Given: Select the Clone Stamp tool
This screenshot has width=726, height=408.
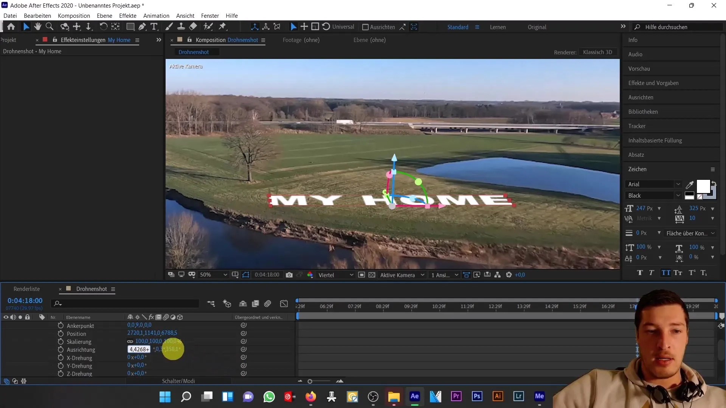Looking at the screenshot, I should tap(181, 26).
